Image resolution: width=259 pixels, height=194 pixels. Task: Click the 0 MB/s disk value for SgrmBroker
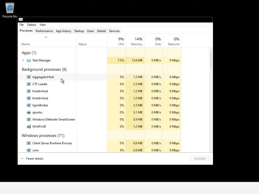pos(156,105)
